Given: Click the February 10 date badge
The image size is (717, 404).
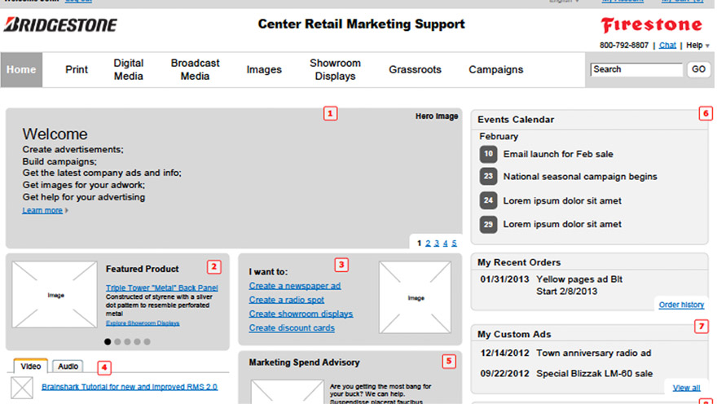Looking at the screenshot, I should [x=488, y=154].
